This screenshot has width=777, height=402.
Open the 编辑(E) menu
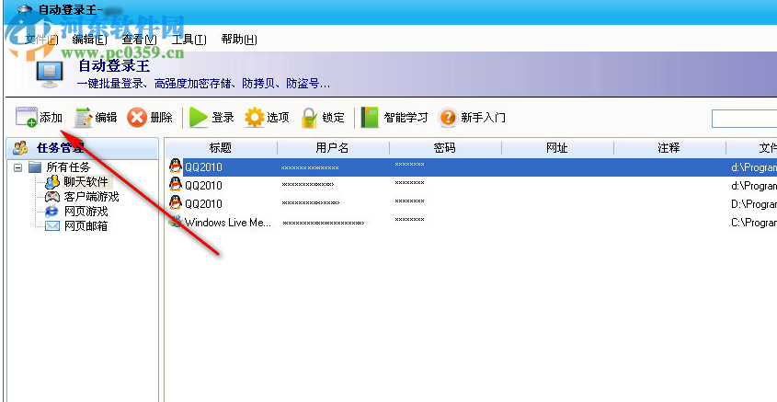pyautogui.click(x=90, y=40)
